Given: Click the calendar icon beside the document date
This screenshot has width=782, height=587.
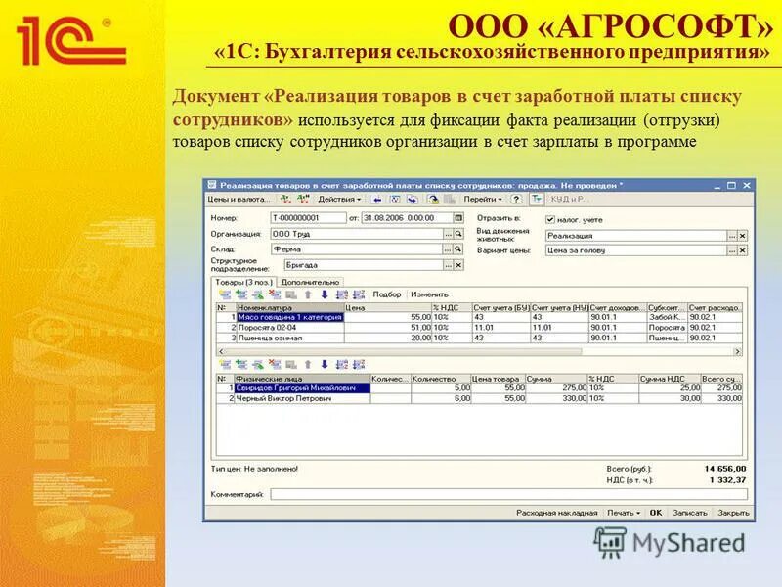Looking at the screenshot, I should pos(456,216).
